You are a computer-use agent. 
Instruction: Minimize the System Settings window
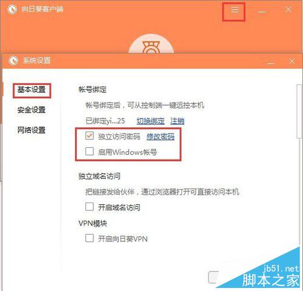coord(271,63)
